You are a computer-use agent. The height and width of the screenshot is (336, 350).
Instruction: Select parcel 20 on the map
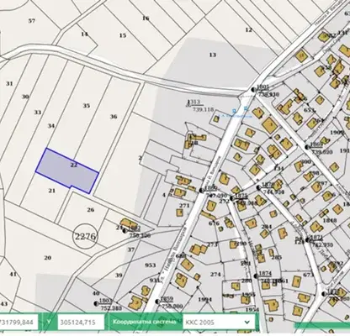click(x=48, y=258)
